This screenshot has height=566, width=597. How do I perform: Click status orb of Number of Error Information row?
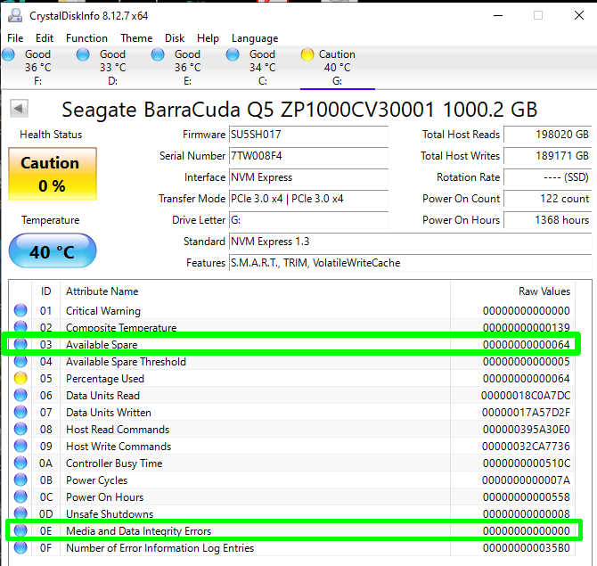tap(20, 547)
